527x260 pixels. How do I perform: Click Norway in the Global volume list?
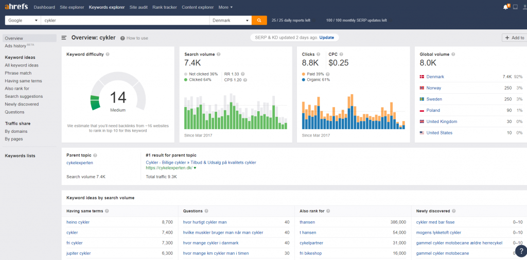[x=434, y=88]
